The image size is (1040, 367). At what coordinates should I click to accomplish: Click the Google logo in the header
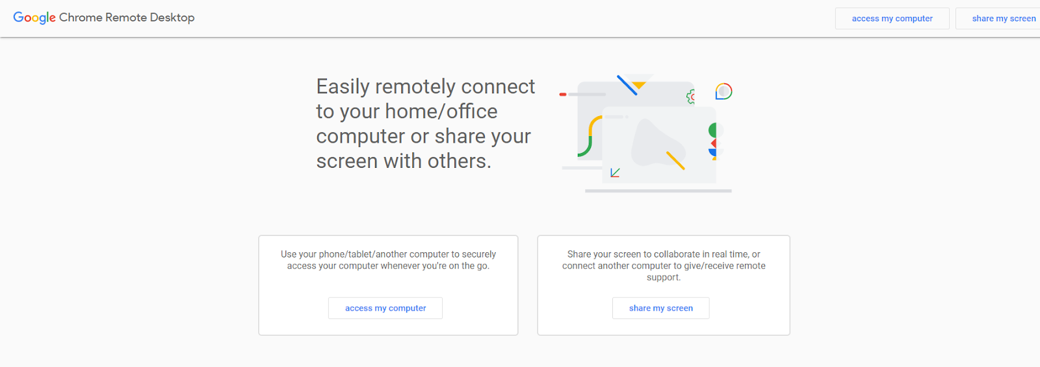click(34, 18)
